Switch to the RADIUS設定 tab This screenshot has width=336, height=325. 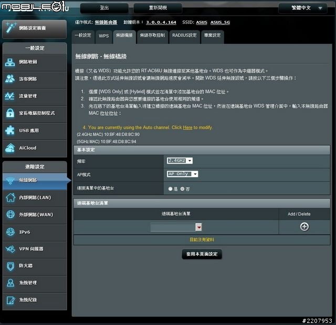pyautogui.click(x=184, y=36)
